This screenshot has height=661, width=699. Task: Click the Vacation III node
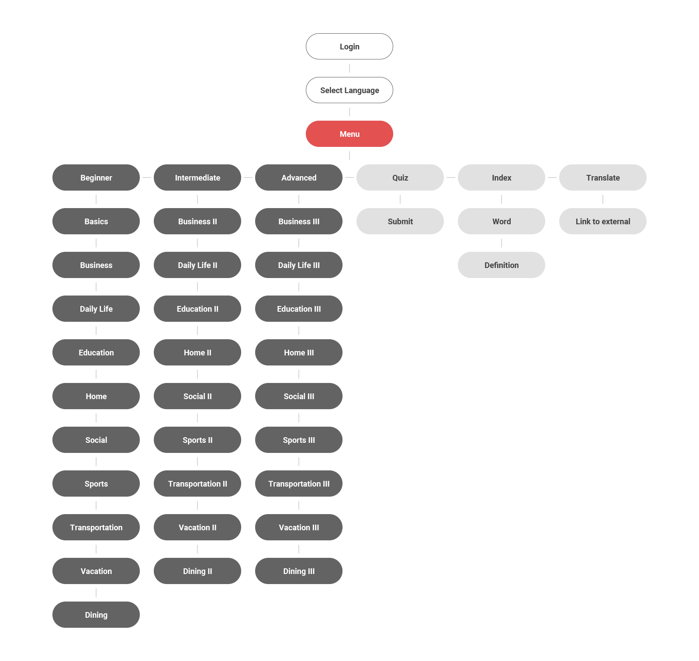point(299,527)
